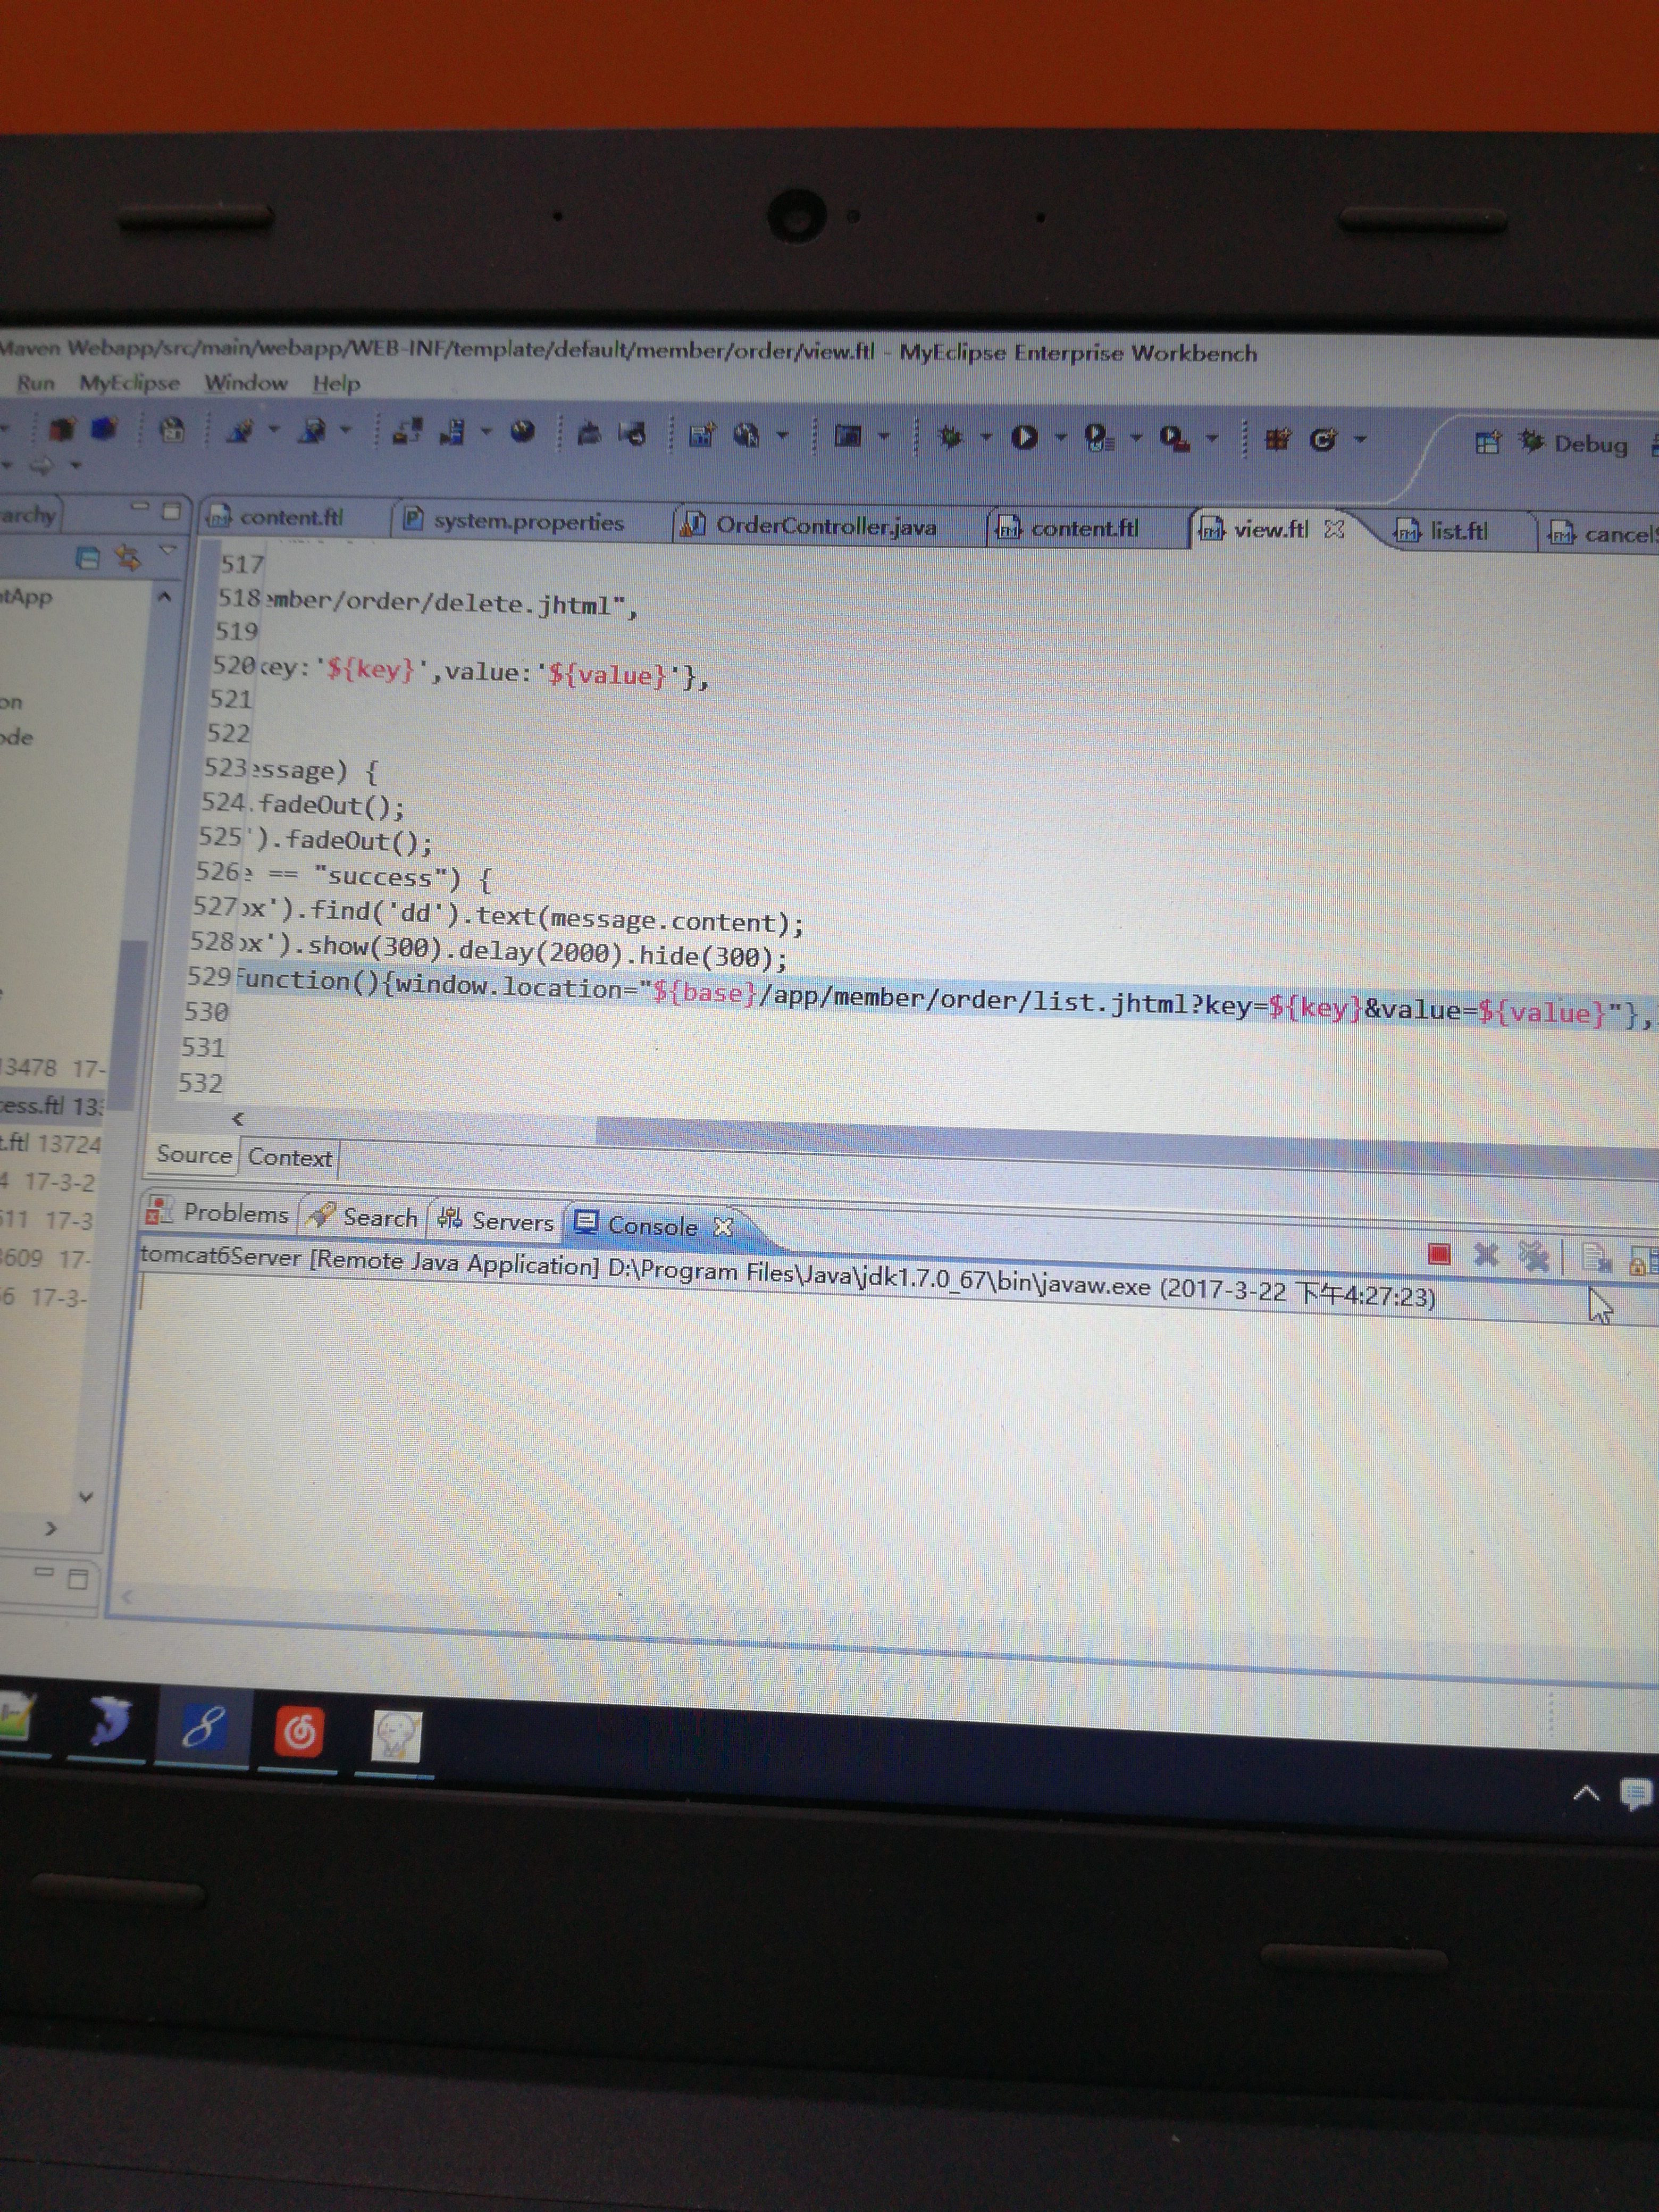This screenshot has width=1659, height=2212.
Task: Click Collapse All icon in left panel
Action: click(88, 558)
